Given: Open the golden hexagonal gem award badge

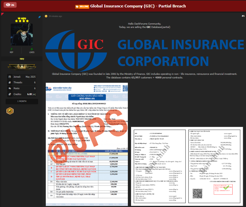Looking at the screenshot, I should 10,111.
